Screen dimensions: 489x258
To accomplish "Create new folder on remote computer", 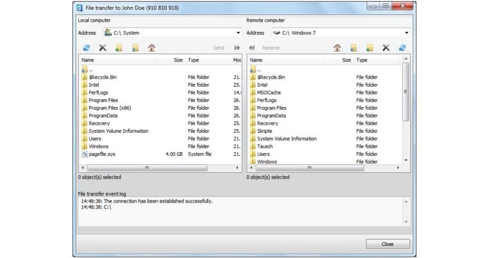I will tap(369, 47).
